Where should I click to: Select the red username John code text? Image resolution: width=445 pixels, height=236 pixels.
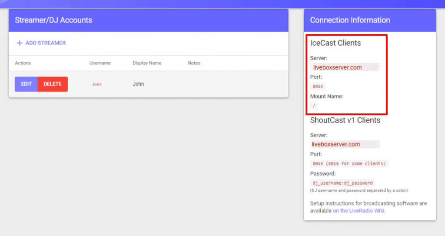pyautogui.click(x=96, y=84)
